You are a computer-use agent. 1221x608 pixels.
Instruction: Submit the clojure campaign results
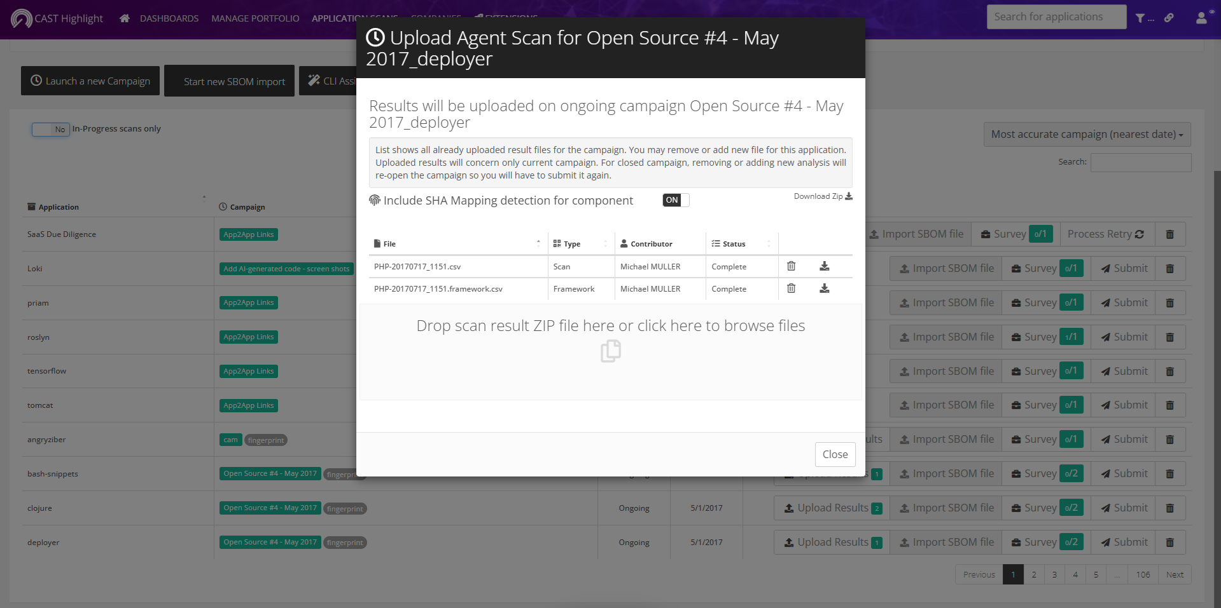(1124, 508)
